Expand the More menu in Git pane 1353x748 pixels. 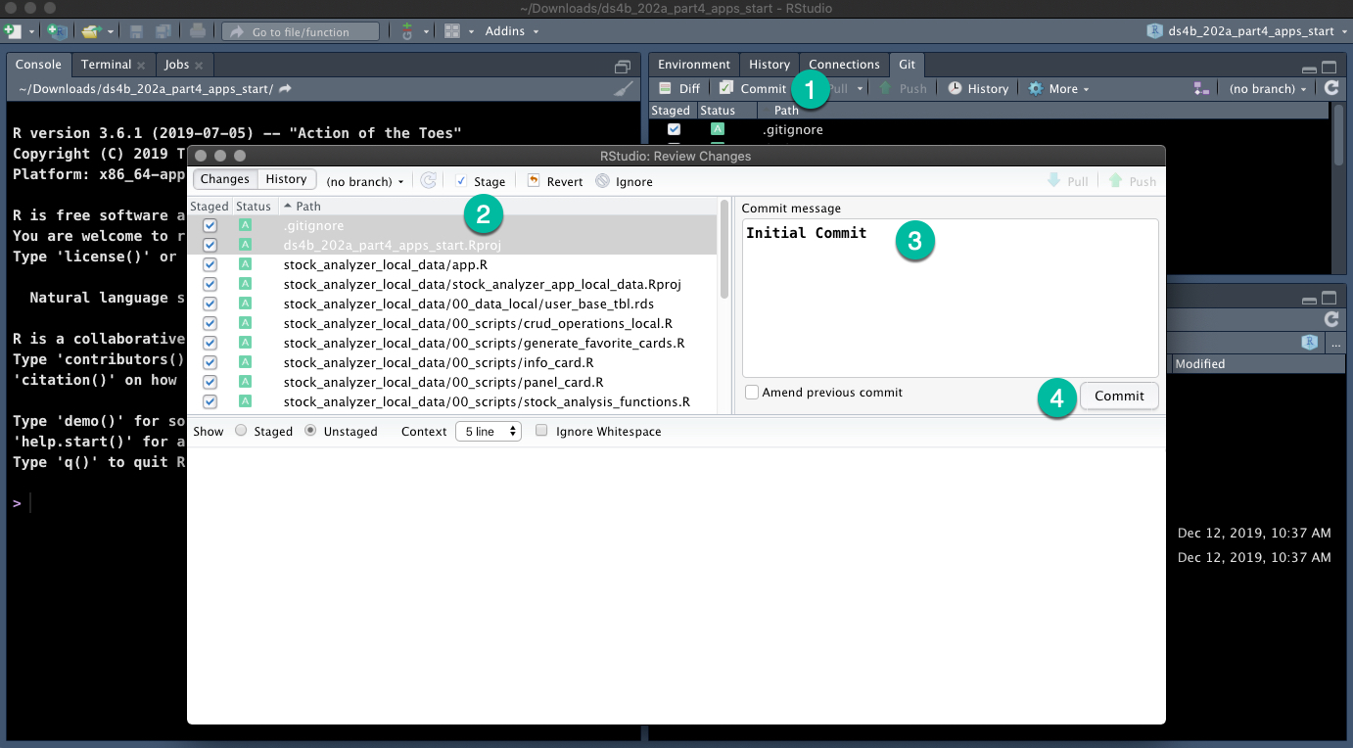[1058, 89]
